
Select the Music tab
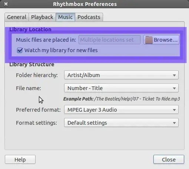(65, 17)
